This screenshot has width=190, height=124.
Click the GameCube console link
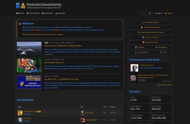(27, 114)
